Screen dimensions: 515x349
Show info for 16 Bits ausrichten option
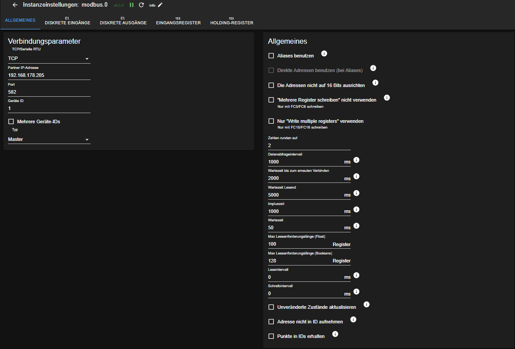tap(375, 83)
